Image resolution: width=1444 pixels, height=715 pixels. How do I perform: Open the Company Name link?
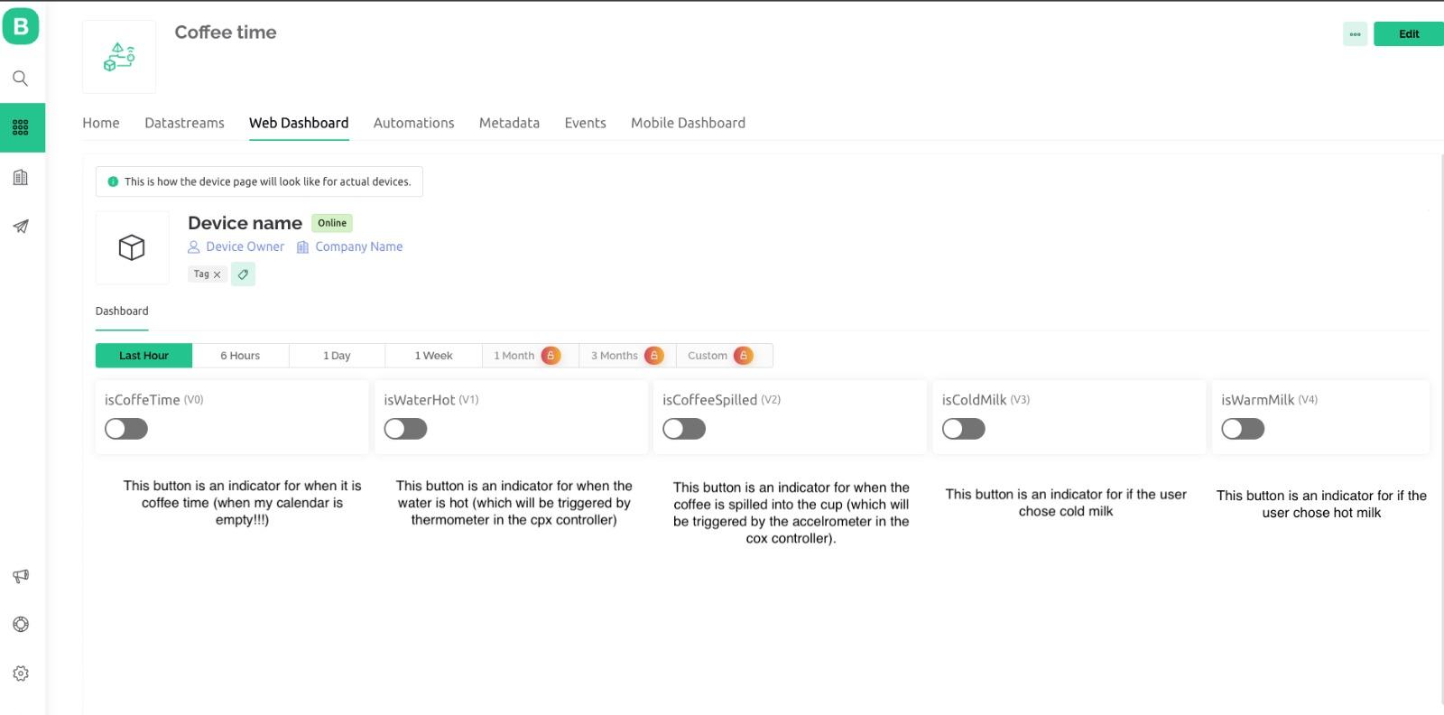click(350, 246)
